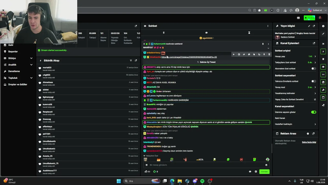This screenshot has height=185, width=328.
Task: Select the speech bubble icon in chat toolbar
Action: [x=206, y=33]
